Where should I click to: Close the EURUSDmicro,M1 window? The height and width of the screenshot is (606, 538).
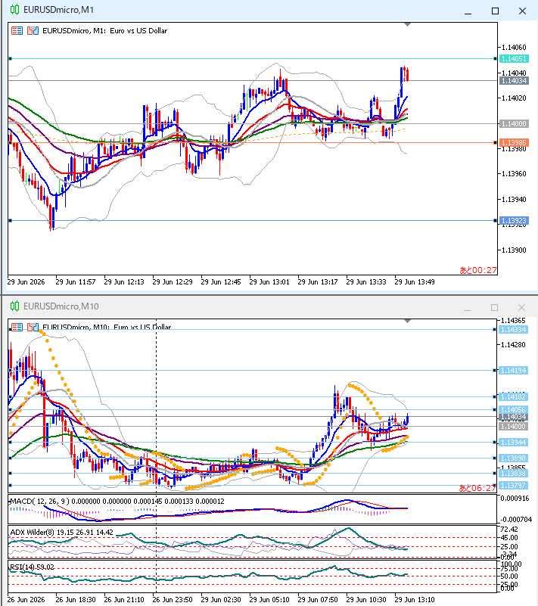(522, 11)
